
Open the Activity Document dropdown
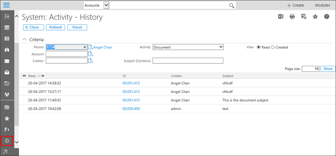pos(188,47)
